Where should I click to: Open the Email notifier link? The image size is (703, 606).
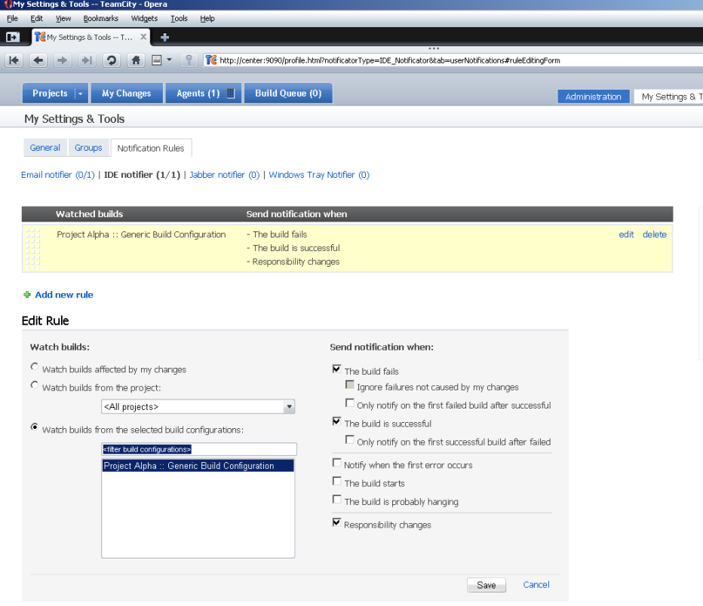click(x=57, y=175)
